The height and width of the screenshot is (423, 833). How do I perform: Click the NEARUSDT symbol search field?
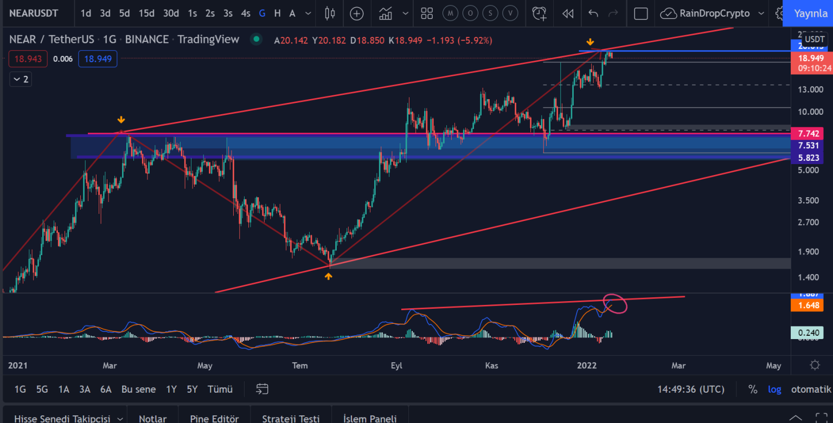[34, 14]
